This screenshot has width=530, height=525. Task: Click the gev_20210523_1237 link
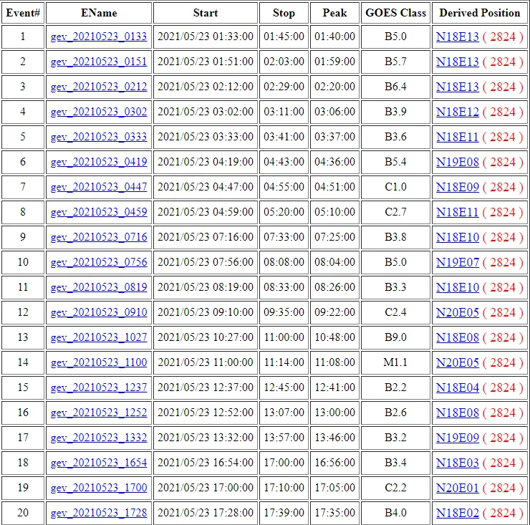point(99,387)
